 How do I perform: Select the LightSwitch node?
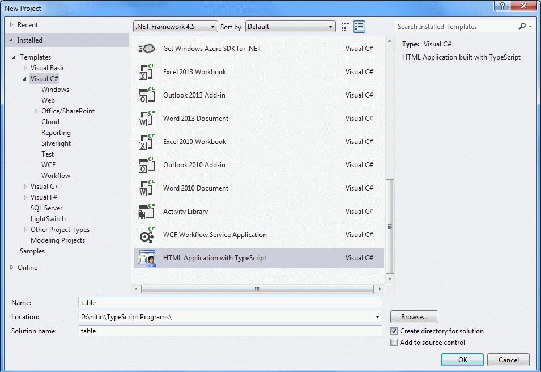pyautogui.click(x=48, y=219)
